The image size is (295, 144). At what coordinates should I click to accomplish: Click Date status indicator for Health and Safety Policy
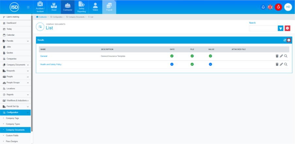172,64
